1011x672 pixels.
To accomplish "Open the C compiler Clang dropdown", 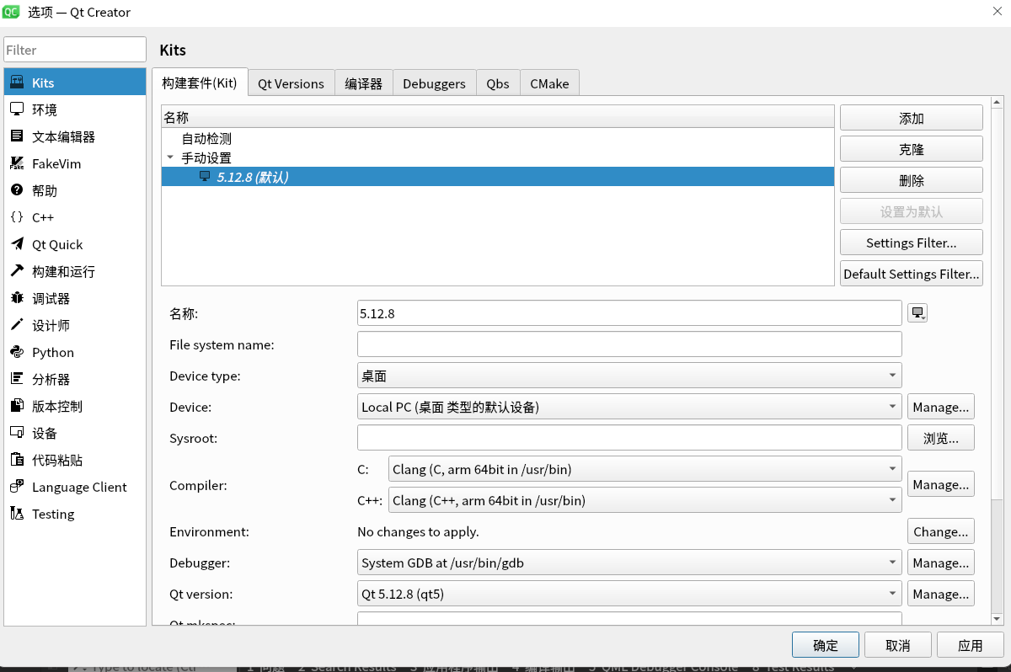I will pos(645,469).
